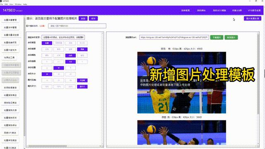Viewport: 265px width, 149px height.
Task: Select 原尺寸 in image size row
Action: point(82,87)
